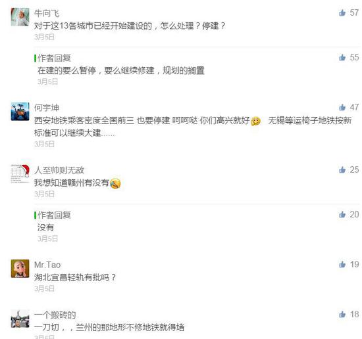
Task: Open 一个搬砖的's avatar picture
Action: tap(20, 319)
